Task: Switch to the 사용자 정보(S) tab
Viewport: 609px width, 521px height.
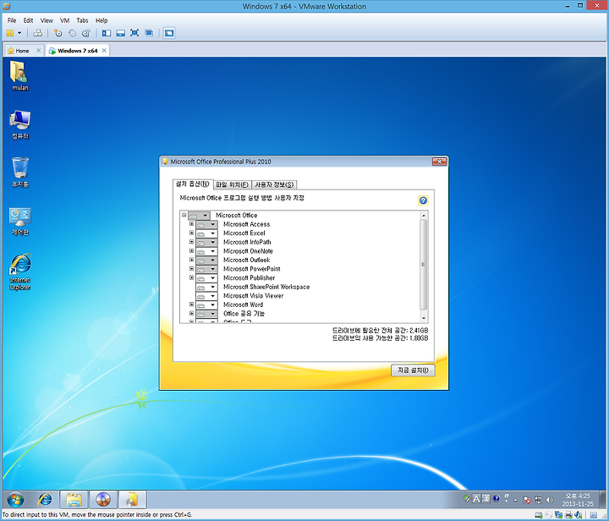Action: tap(274, 184)
